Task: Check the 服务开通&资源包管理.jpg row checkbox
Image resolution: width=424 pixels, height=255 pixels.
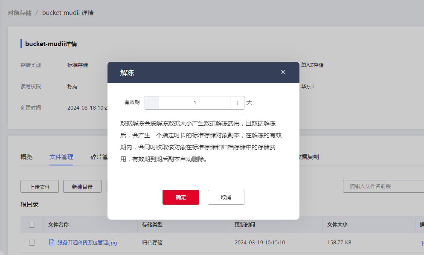Action: pos(32,243)
